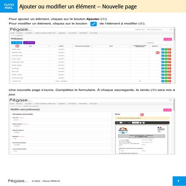The image size is (186, 186).
Task: Click the Date de naissance input field
Action: [61, 145]
